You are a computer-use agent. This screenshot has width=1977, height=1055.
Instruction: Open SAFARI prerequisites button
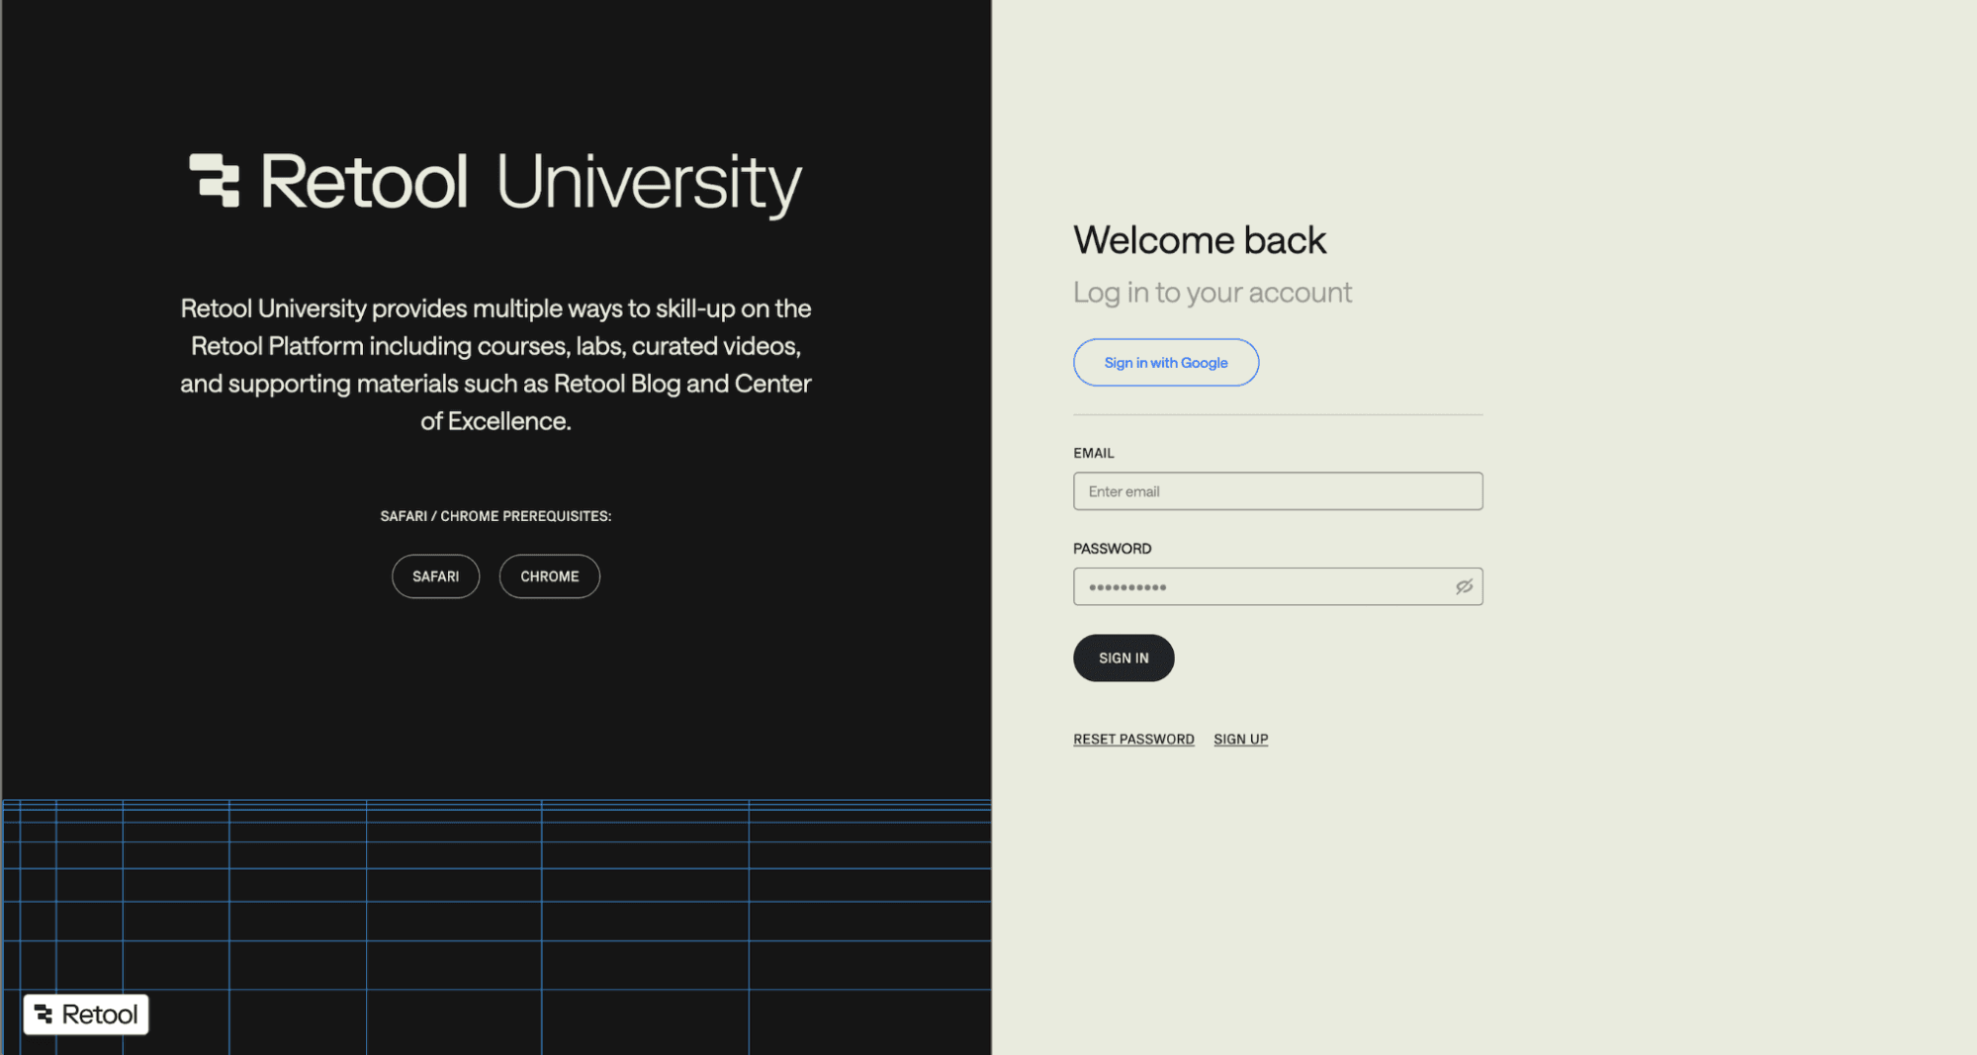435,576
